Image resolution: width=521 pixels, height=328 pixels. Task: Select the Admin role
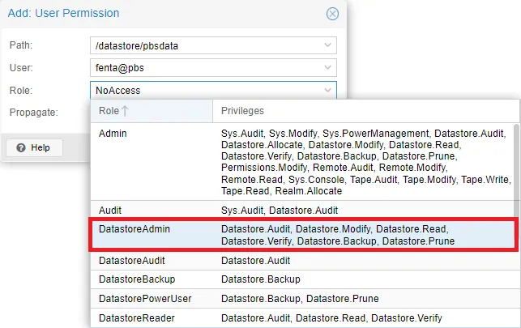point(113,132)
